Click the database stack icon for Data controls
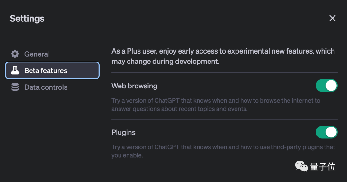 (x=15, y=87)
